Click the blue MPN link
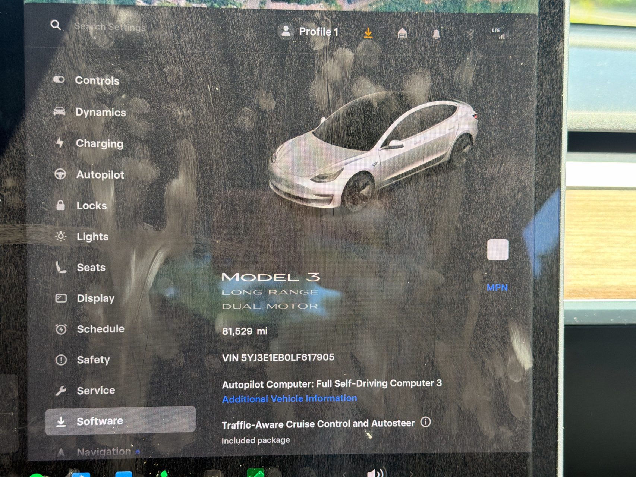Screen dimensions: 636x477 pos(497,287)
